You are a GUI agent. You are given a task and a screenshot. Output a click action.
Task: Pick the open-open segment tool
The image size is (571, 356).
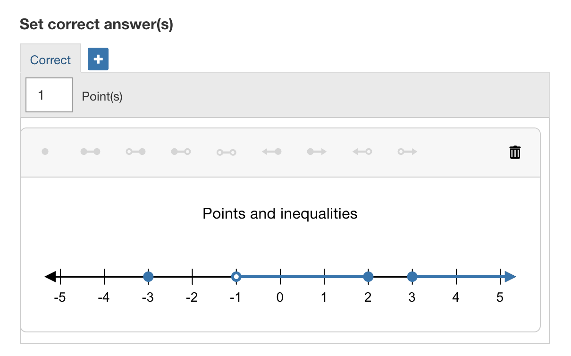click(x=226, y=152)
